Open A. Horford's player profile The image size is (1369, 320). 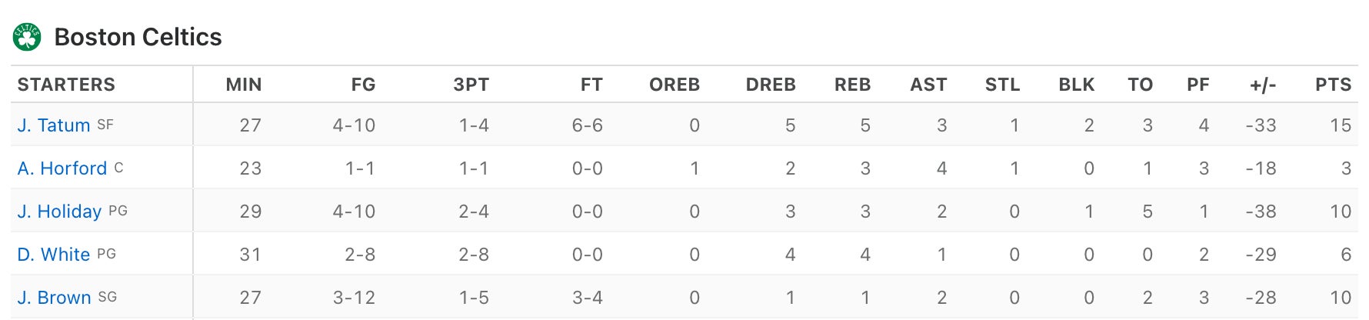click(62, 168)
